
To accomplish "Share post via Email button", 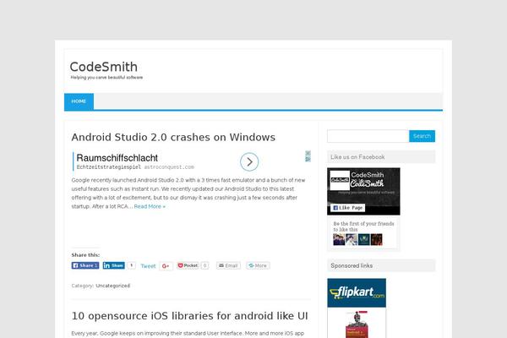I will click(x=228, y=265).
